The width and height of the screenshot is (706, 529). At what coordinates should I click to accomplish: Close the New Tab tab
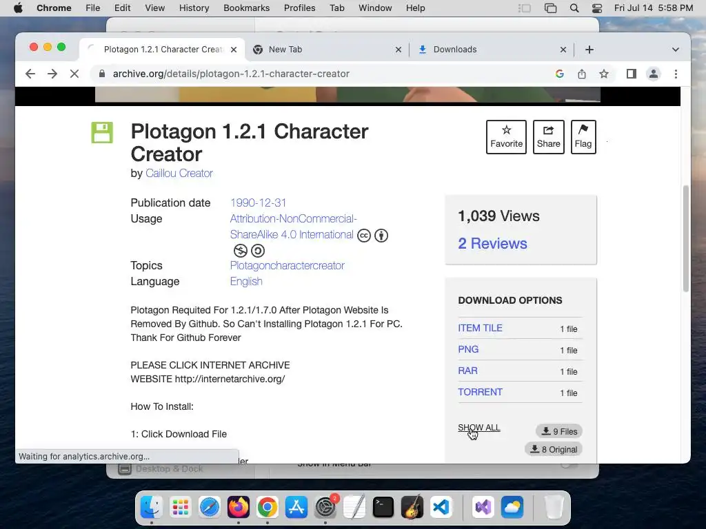click(x=399, y=50)
